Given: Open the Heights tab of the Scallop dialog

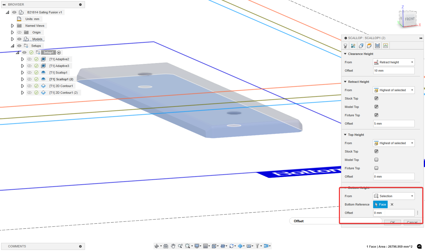Looking at the screenshot, I should (369, 45).
